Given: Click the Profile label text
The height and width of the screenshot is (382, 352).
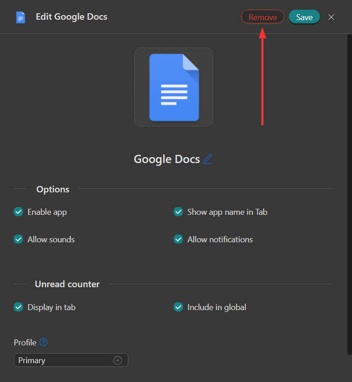Looking at the screenshot, I should pyautogui.click(x=25, y=343).
